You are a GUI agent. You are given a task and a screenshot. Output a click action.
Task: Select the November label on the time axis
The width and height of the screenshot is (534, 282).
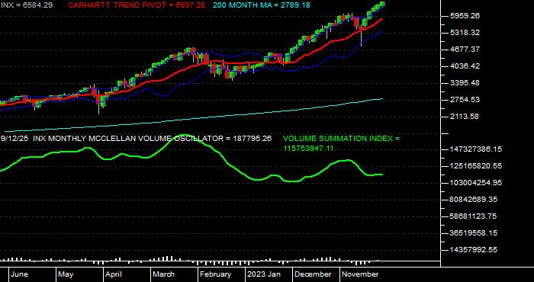click(360, 274)
